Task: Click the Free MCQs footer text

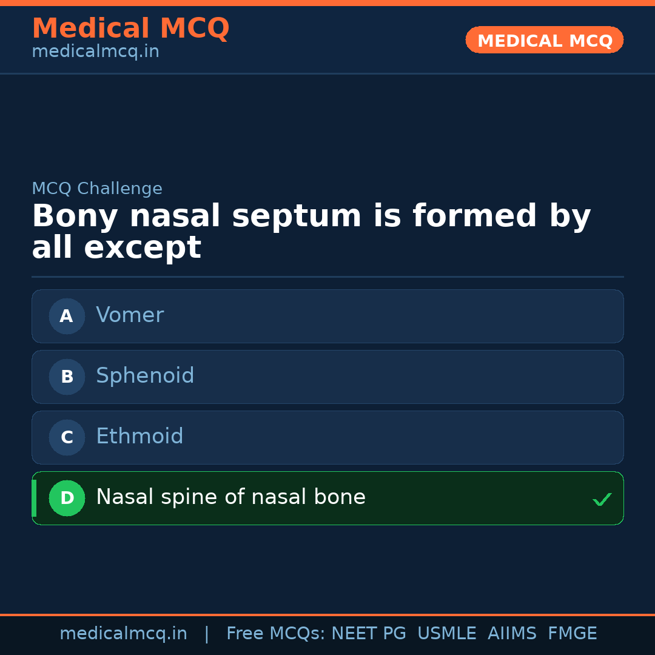Action: pyautogui.click(x=275, y=634)
